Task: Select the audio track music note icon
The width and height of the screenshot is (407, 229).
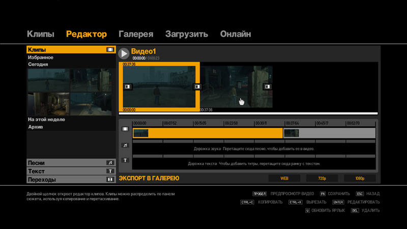Action: coord(125,145)
